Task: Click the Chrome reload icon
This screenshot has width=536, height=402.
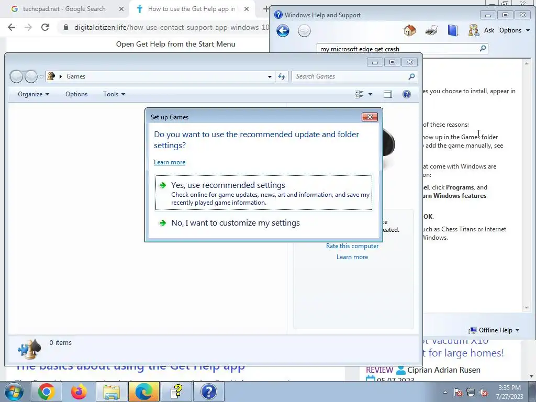Action: [x=45, y=27]
